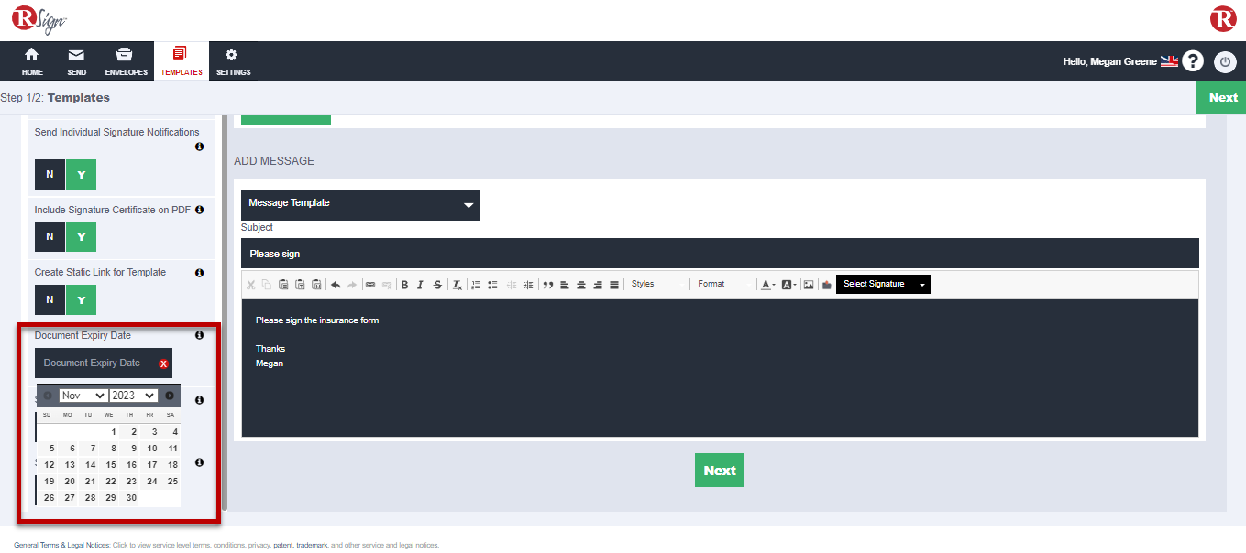Open the Select Signature dropdown
The height and width of the screenshot is (553, 1246).
[882, 284]
